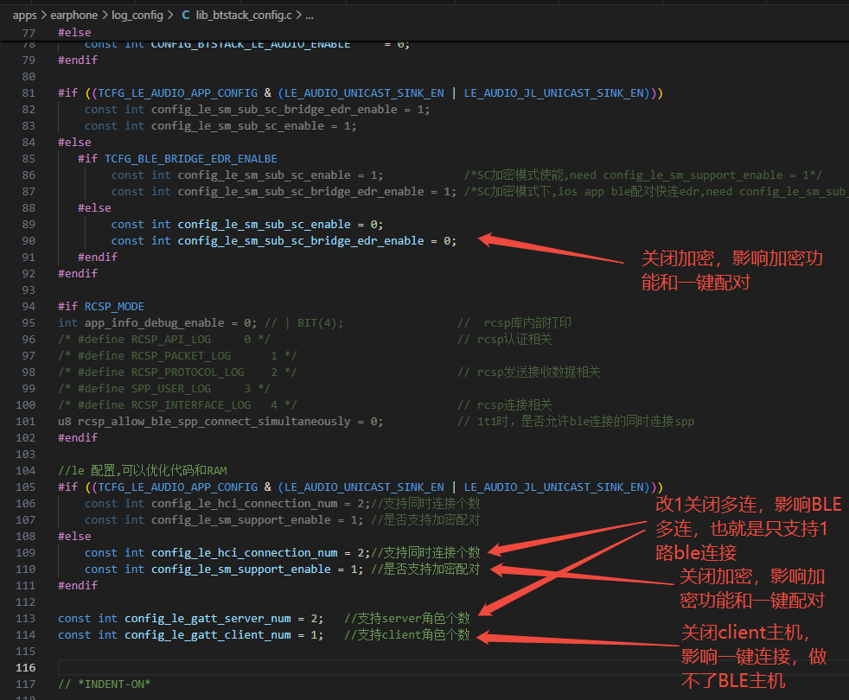849x700 pixels.
Task: Open the 'log_config' breadcrumb folder
Action: pyautogui.click(x=137, y=16)
